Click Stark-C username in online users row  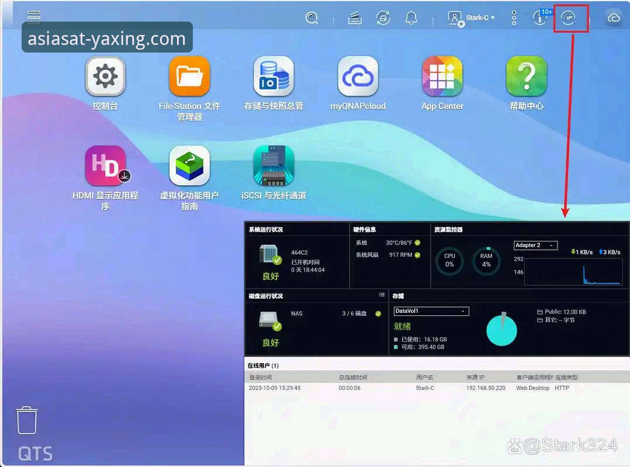425,388
